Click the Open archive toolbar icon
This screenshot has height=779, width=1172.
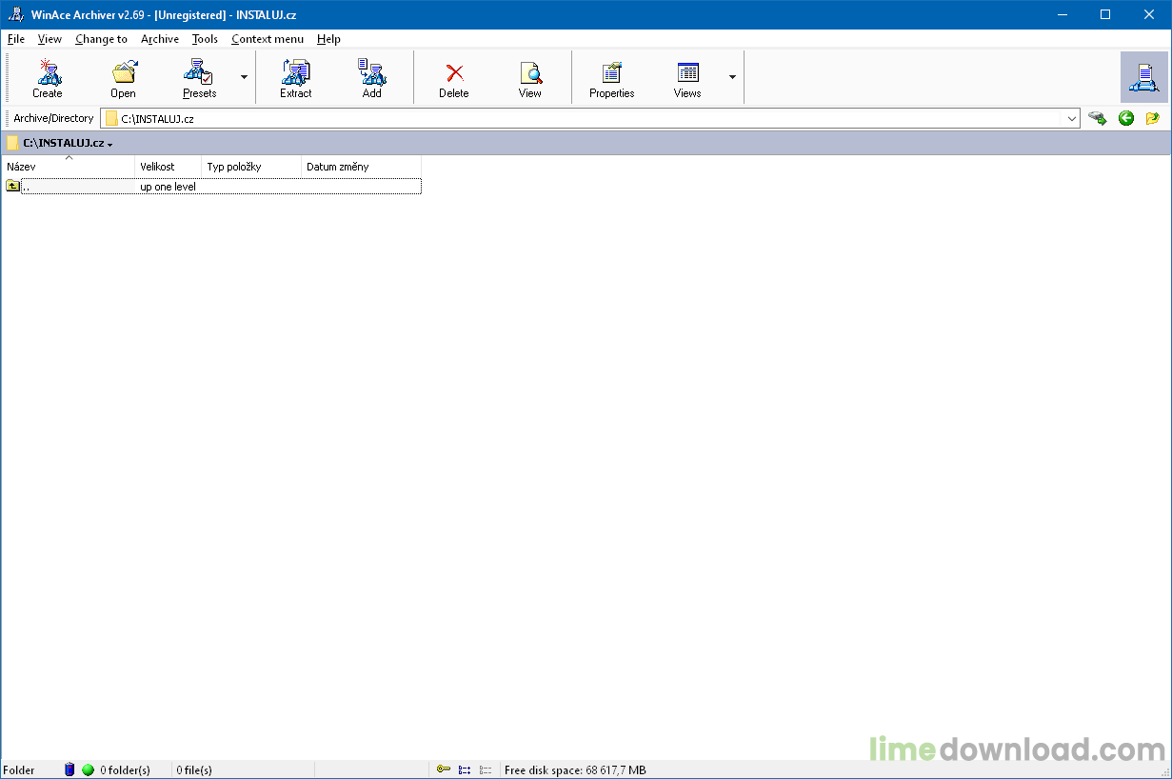123,72
